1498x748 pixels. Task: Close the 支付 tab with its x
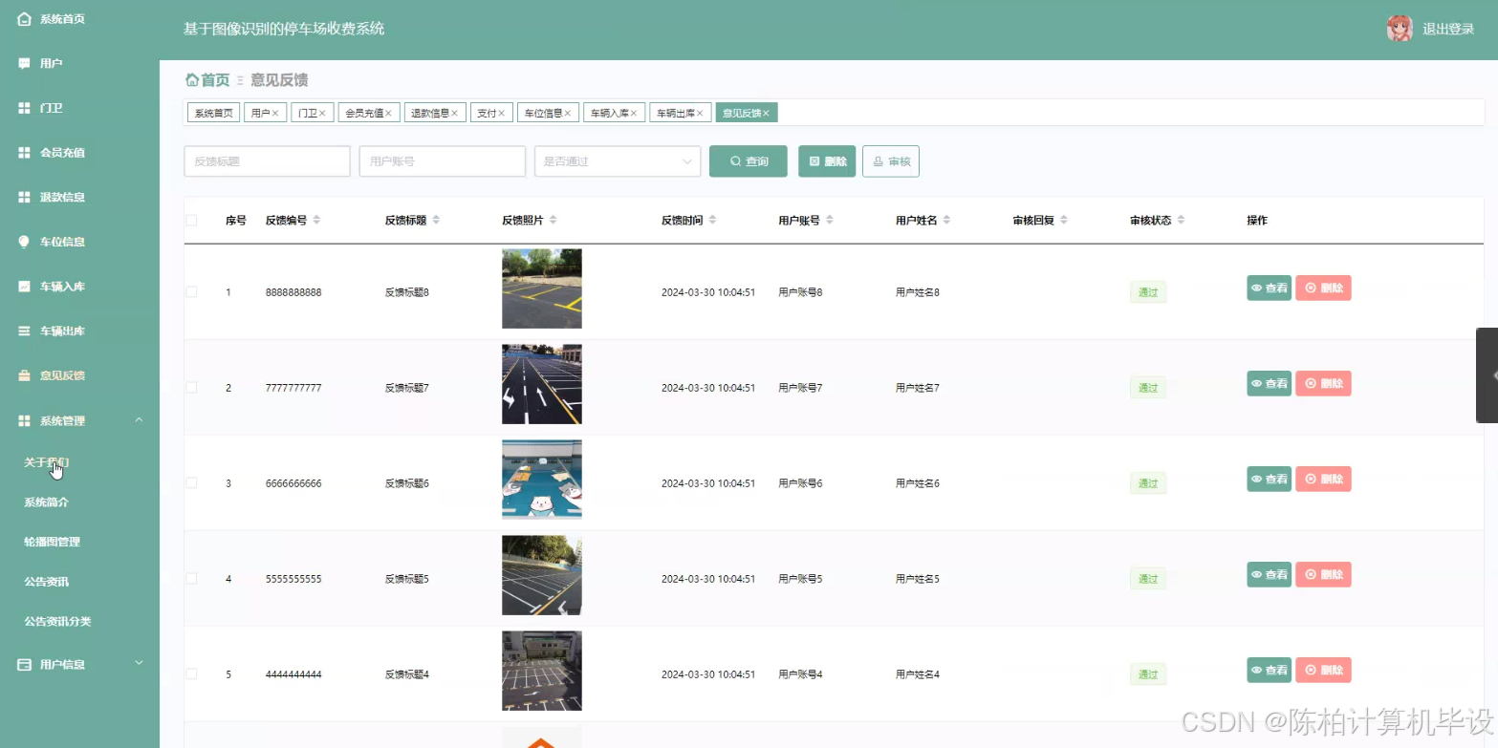pos(501,113)
